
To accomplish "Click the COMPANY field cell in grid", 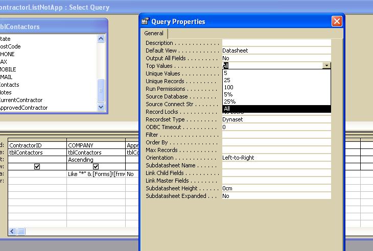I will click(x=96, y=145).
